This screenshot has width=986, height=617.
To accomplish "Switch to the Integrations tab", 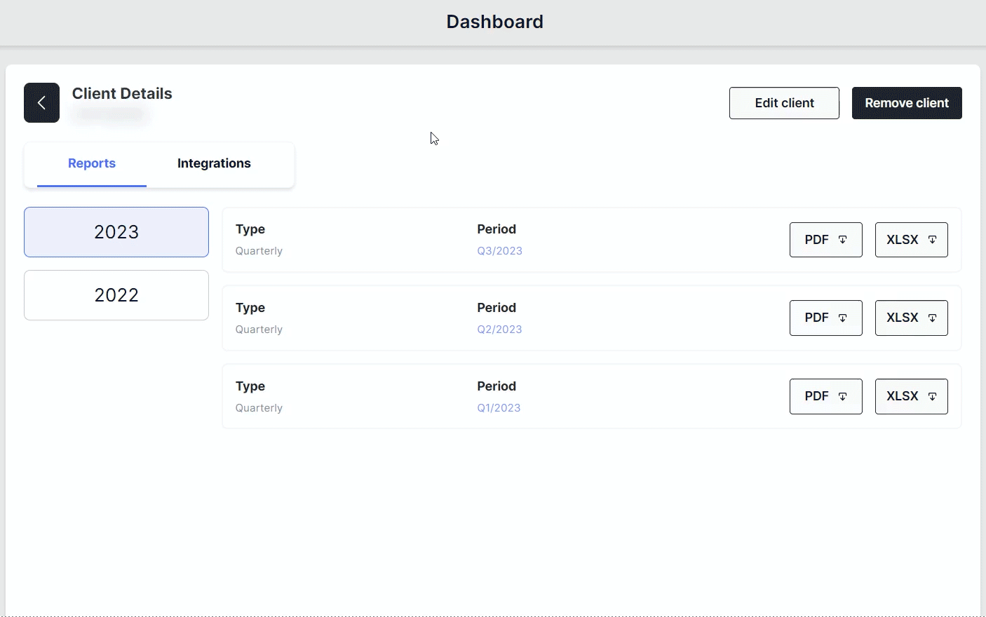I will pos(214,164).
